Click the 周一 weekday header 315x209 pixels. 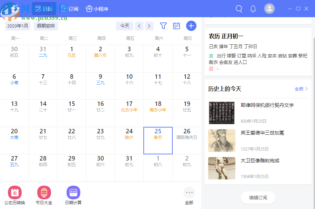(x=15, y=38)
